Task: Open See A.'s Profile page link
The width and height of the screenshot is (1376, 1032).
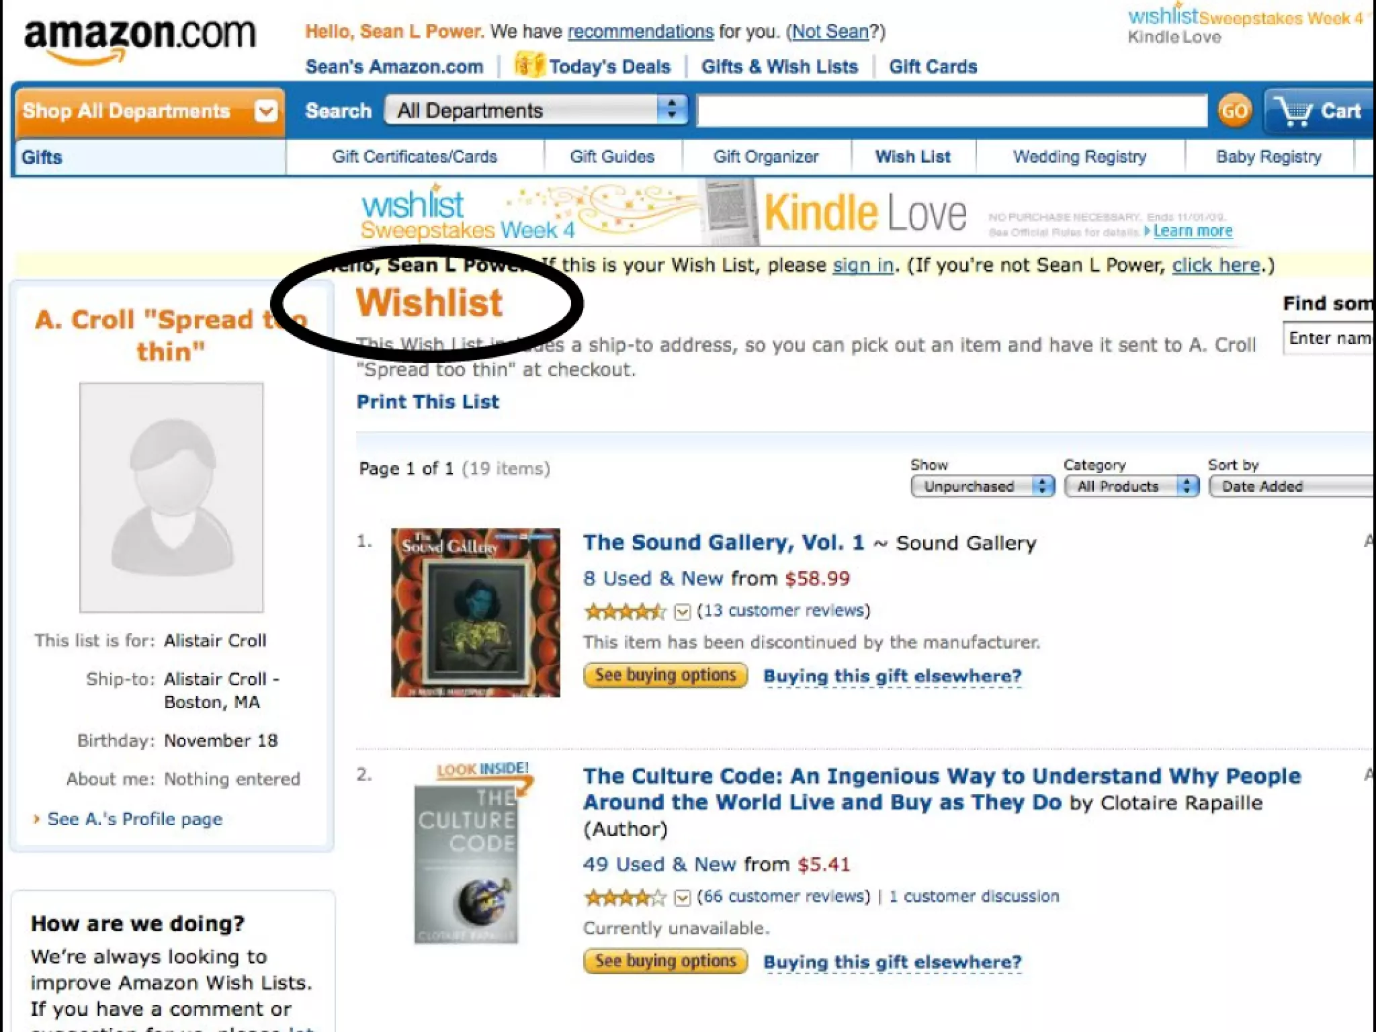Action: (134, 819)
